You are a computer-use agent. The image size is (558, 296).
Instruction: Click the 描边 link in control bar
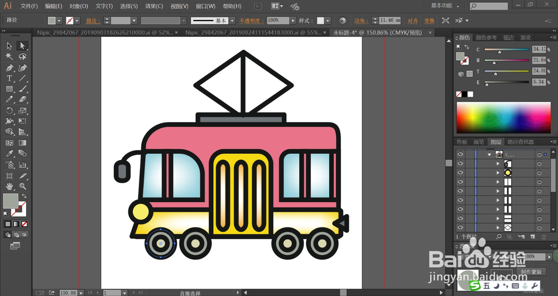click(93, 21)
